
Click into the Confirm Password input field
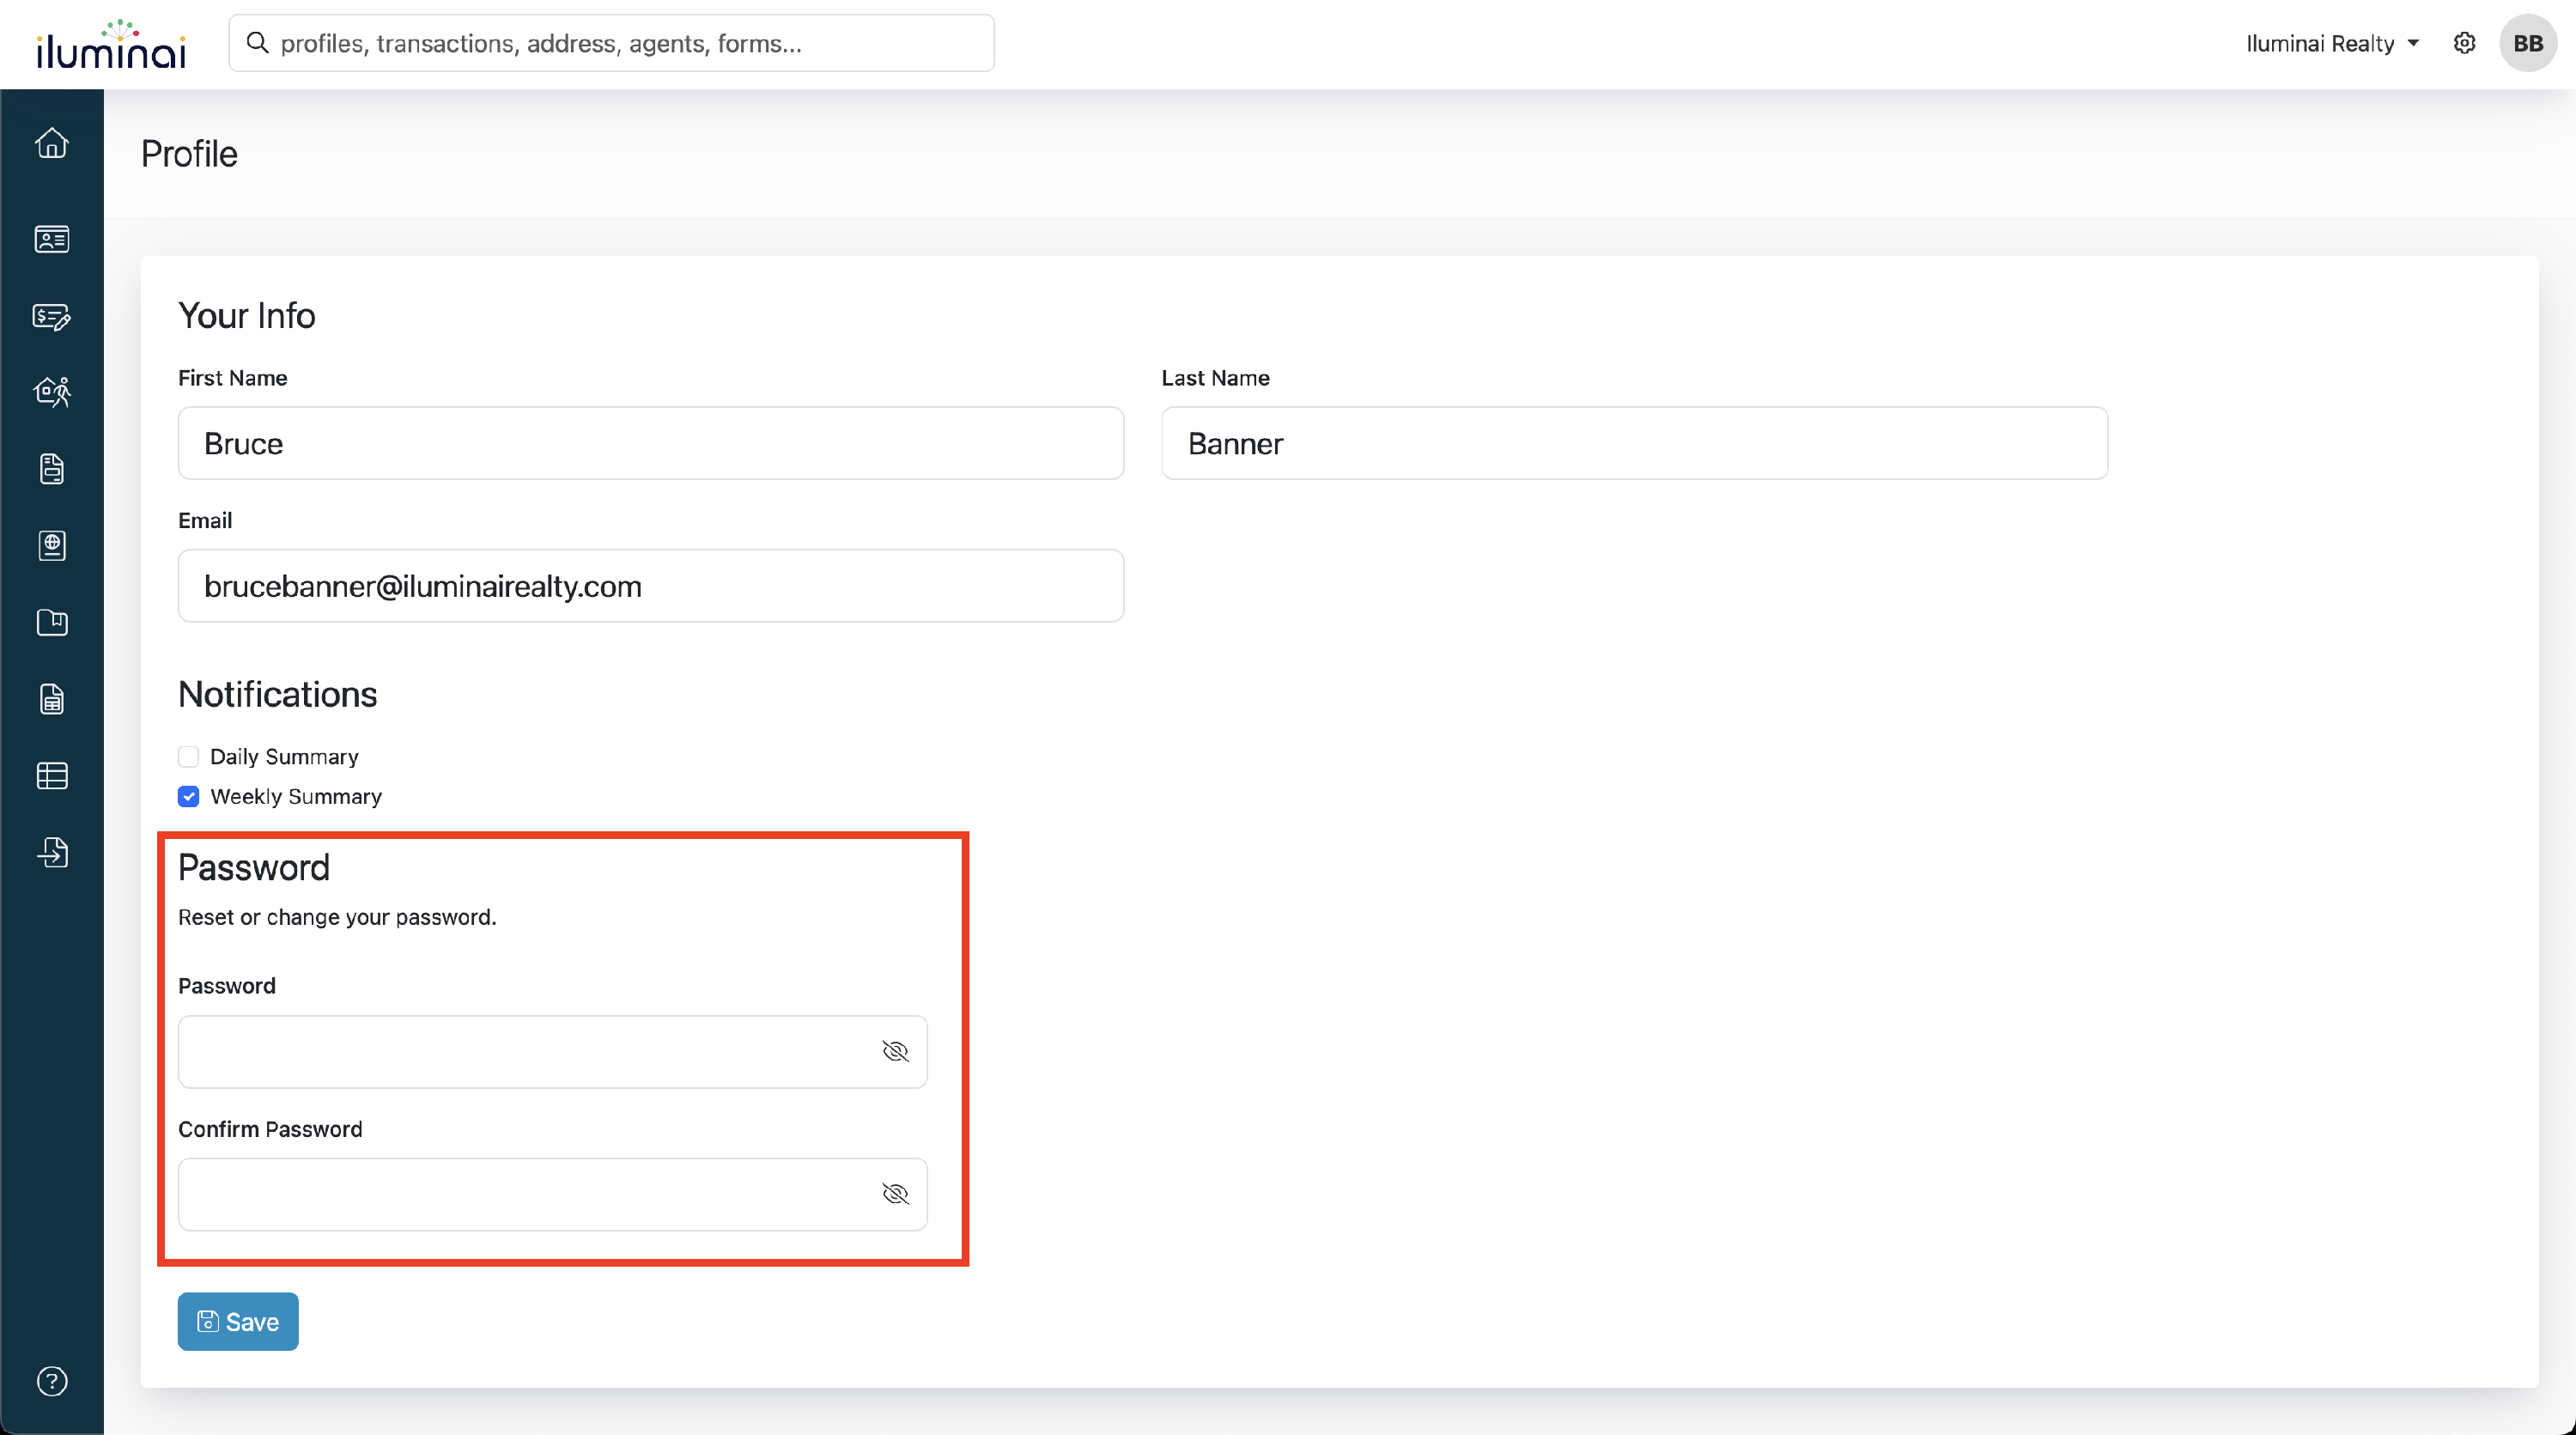pos(552,1193)
